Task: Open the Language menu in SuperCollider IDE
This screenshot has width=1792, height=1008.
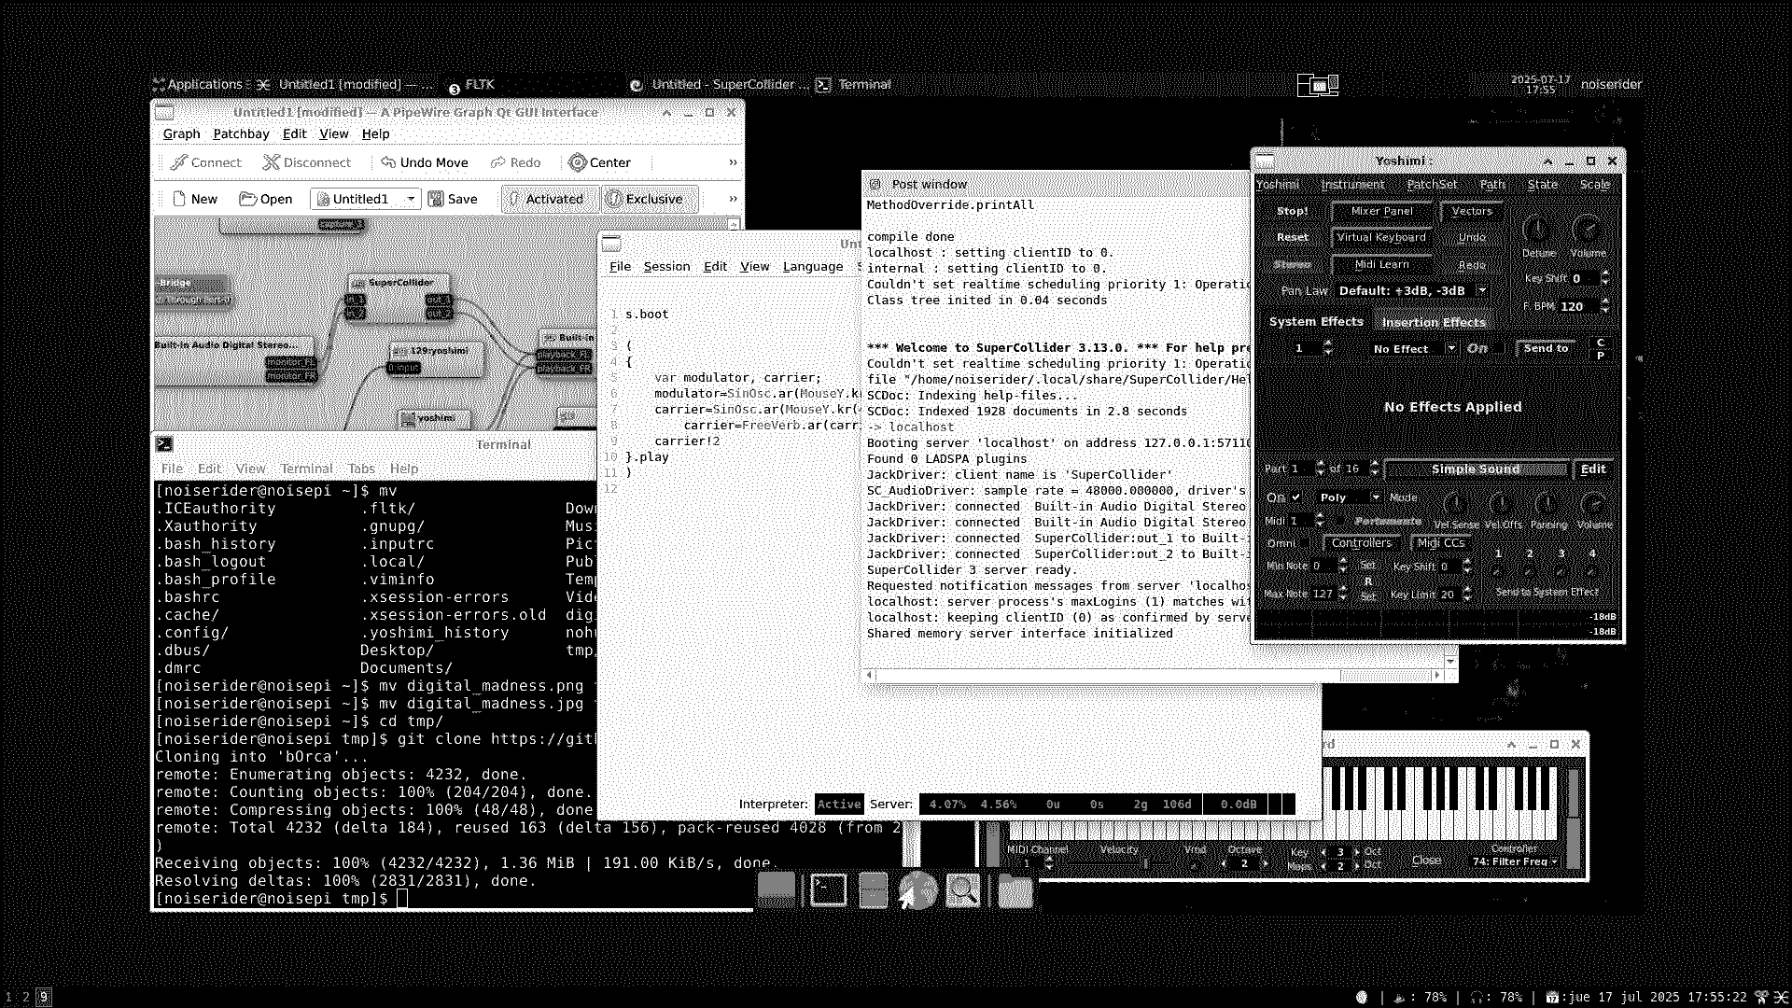Action: (x=812, y=266)
